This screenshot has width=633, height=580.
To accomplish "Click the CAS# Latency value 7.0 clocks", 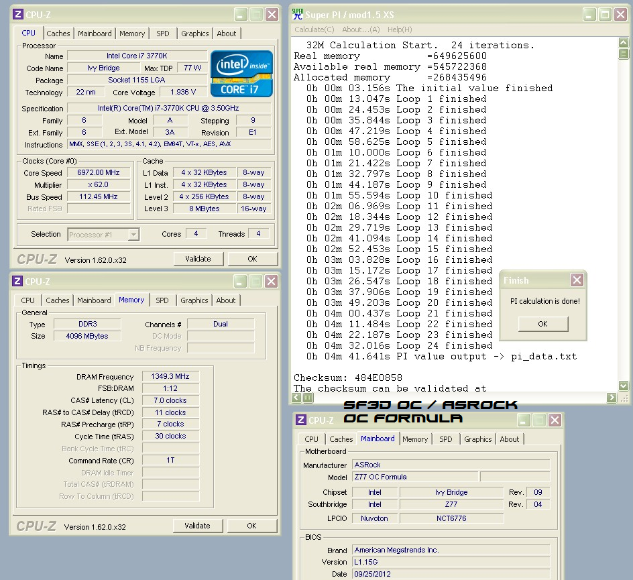I will [x=170, y=400].
